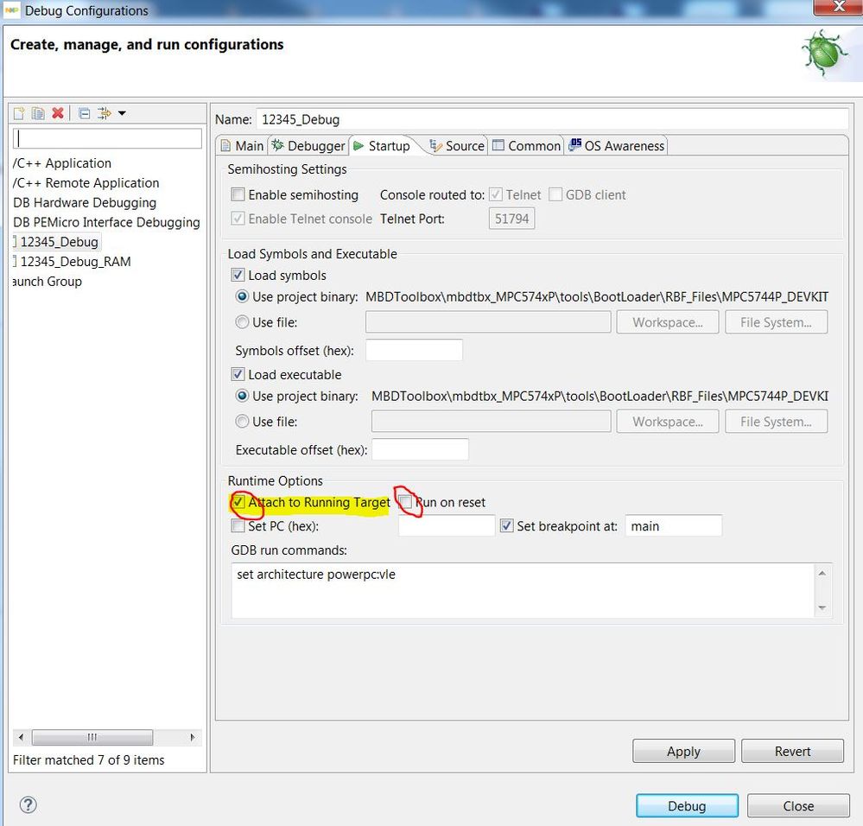Screen dimensions: 863x826
Task: Click the Name field 12345_Debug
Action: click(x=552, y=119)
